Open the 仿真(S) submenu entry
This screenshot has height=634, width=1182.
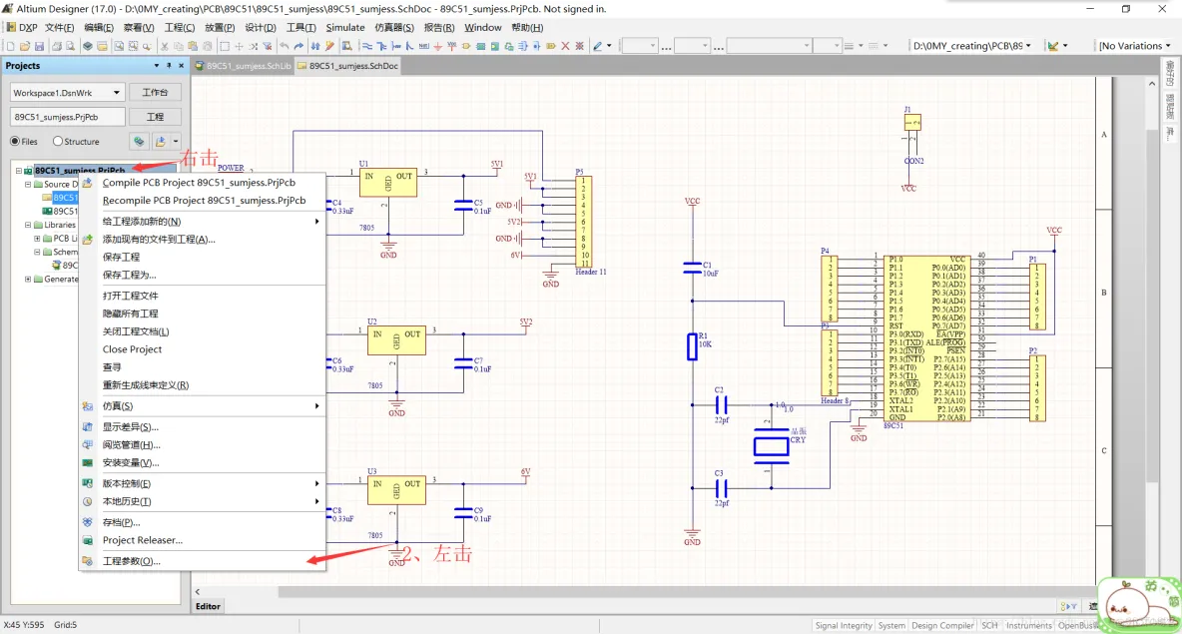coord(202,405)
